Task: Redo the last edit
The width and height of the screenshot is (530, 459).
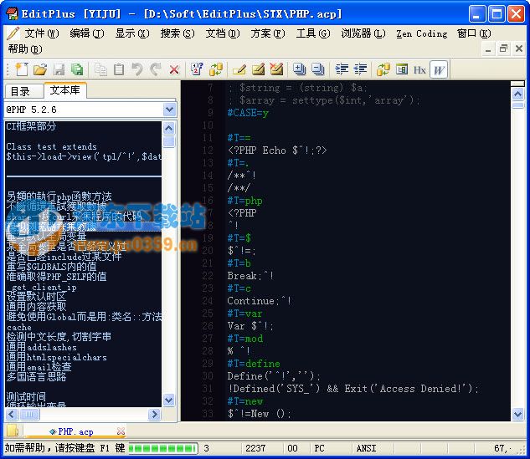Action: click(156, 69)
